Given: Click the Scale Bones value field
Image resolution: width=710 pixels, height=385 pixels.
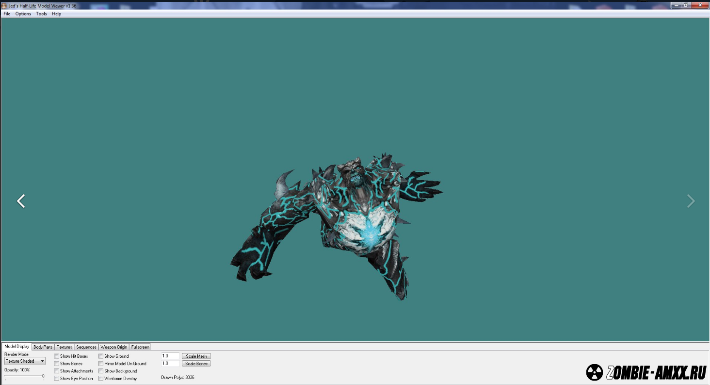Looking at the screenshot, I should [x=170, y=363].
